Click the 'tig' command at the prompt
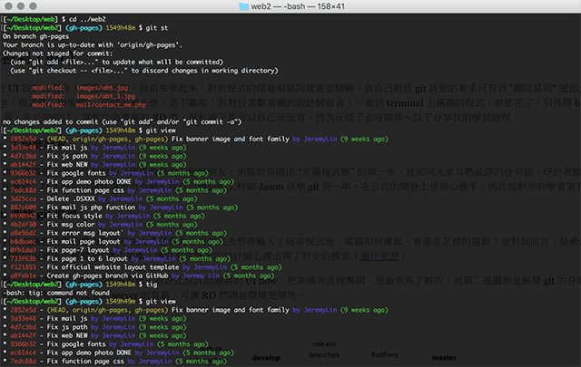The image size is (581, 367). click(152, 285)
